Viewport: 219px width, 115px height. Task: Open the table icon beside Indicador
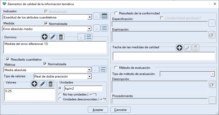[104, 16]
